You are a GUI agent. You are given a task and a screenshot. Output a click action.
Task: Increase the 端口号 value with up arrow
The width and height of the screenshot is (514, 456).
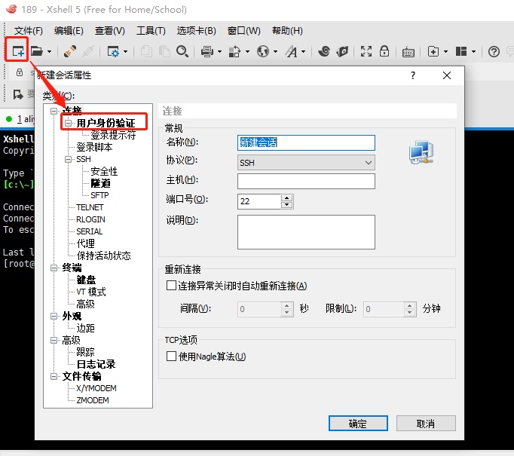[x=287, y=198]
